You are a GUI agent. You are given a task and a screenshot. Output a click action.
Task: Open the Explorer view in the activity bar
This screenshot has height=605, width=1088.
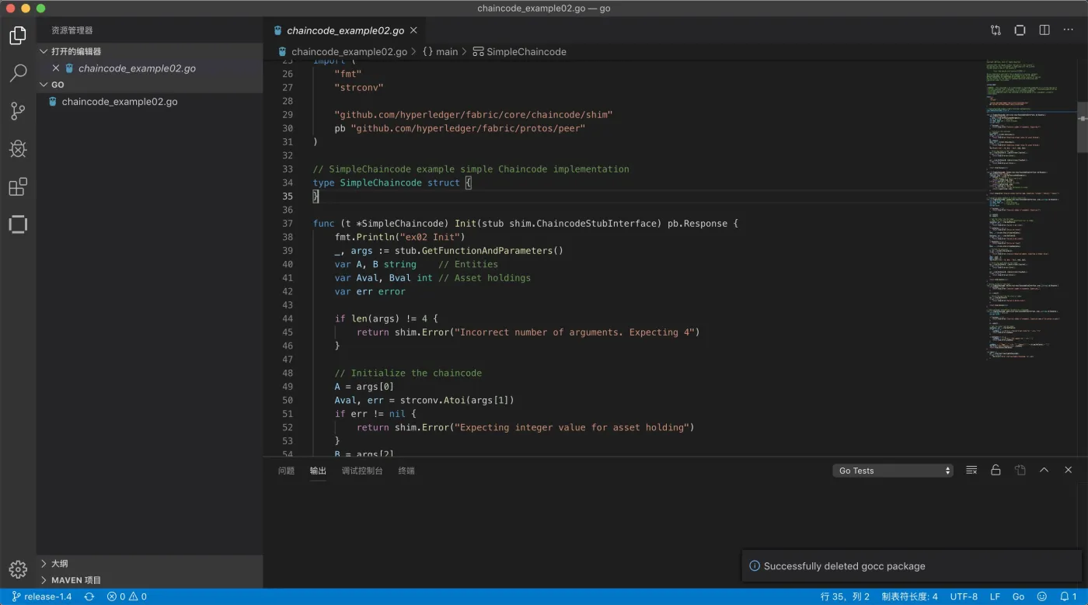[18, 36]
